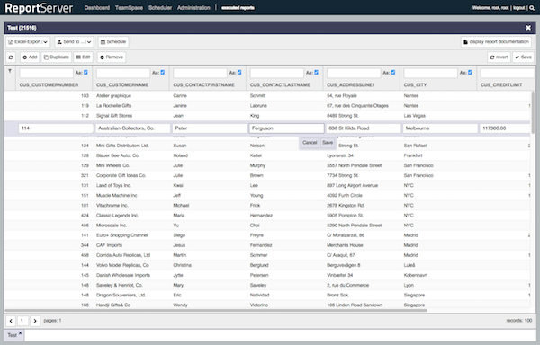Screen dimensions: 540x345
Task: Select the Mini Gifts Distributors Ltd. row
Action: (267, 146)
